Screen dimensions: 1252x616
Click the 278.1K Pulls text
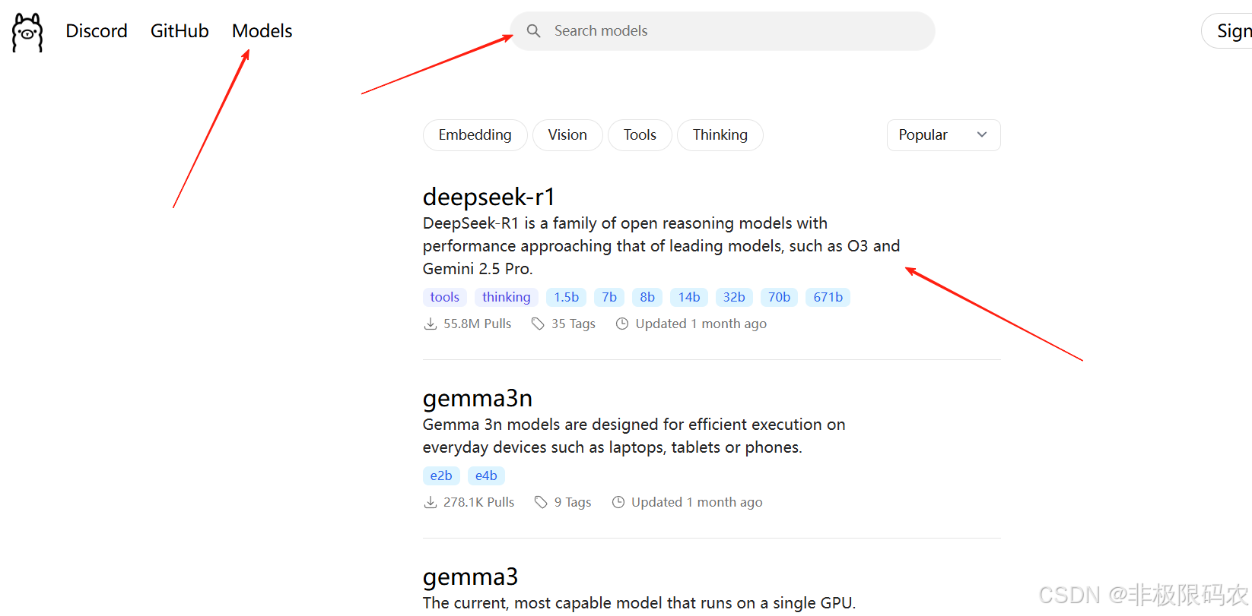tap(479, 502)
